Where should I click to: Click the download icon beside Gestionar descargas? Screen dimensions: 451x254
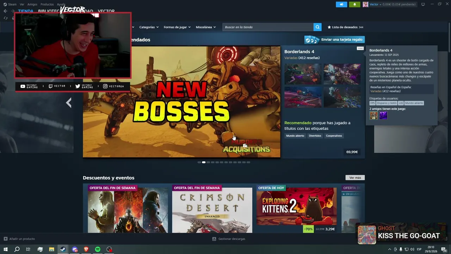click(x=214, y=239)
